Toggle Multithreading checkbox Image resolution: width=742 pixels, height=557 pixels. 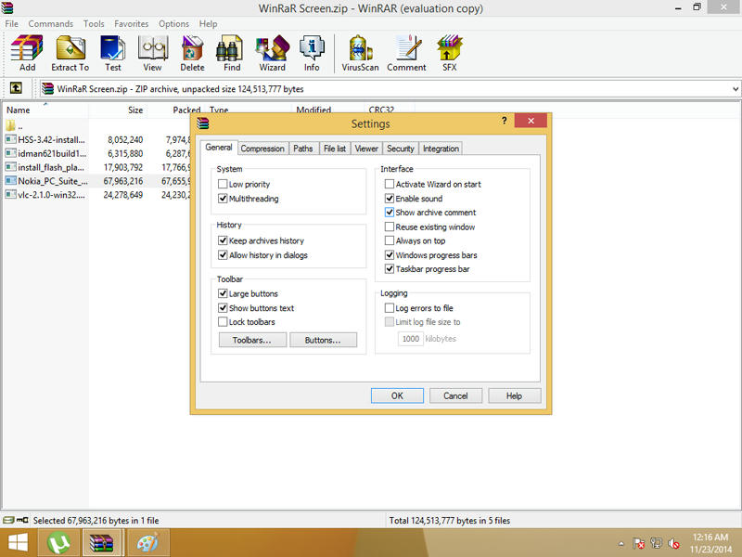pos(223,199)
